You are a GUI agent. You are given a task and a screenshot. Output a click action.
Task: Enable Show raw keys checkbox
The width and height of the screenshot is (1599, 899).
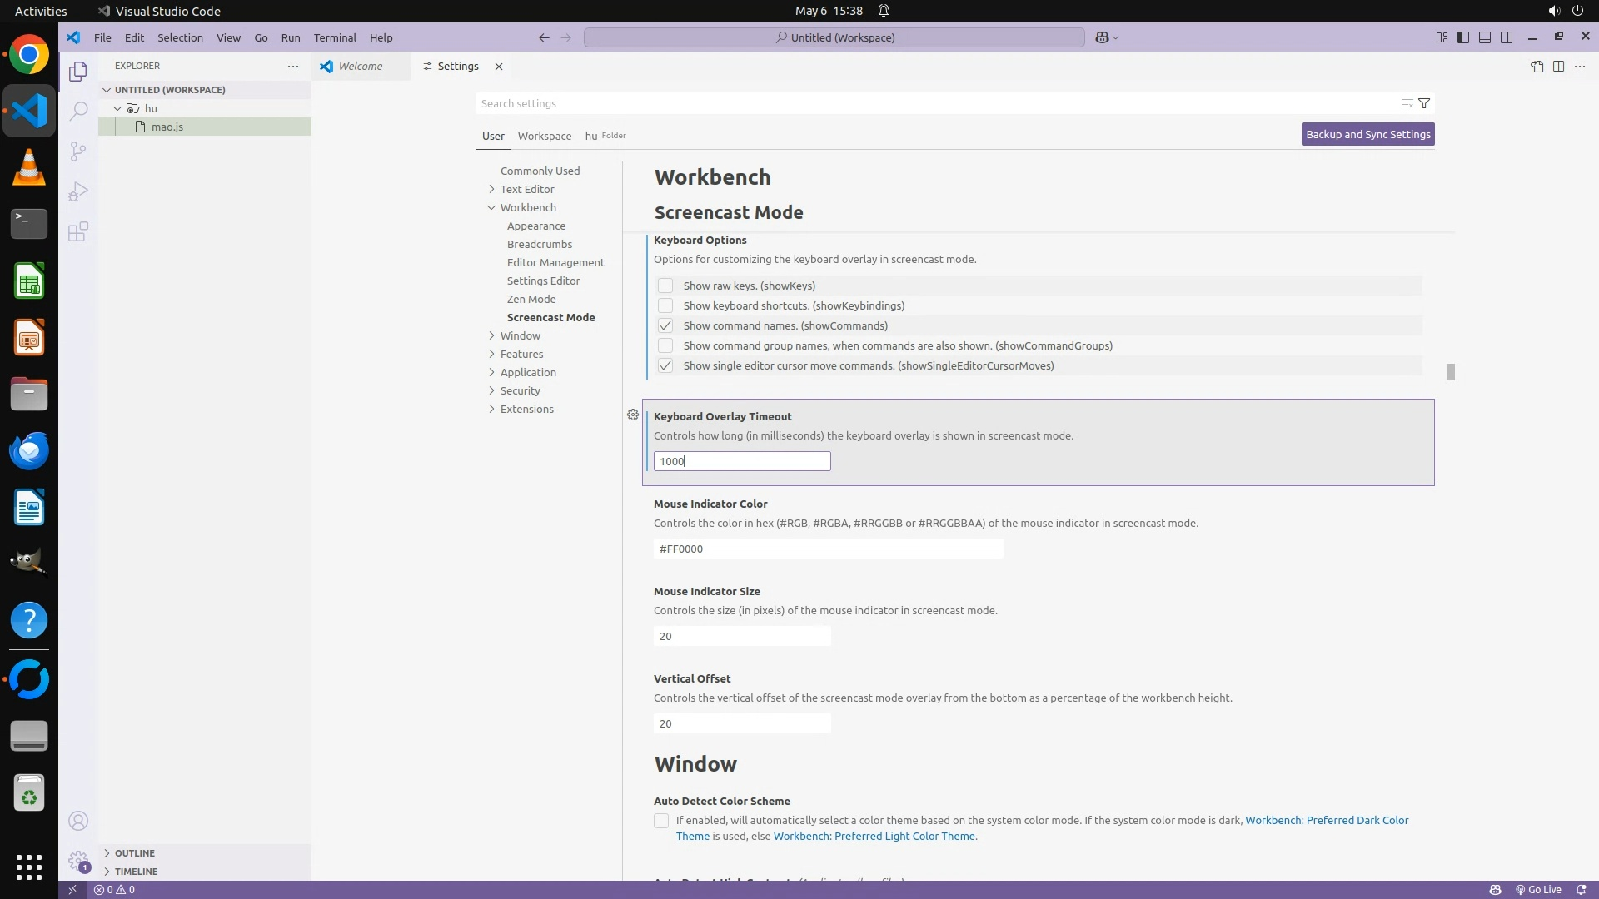pyautogui.click(x=665, y=286)
